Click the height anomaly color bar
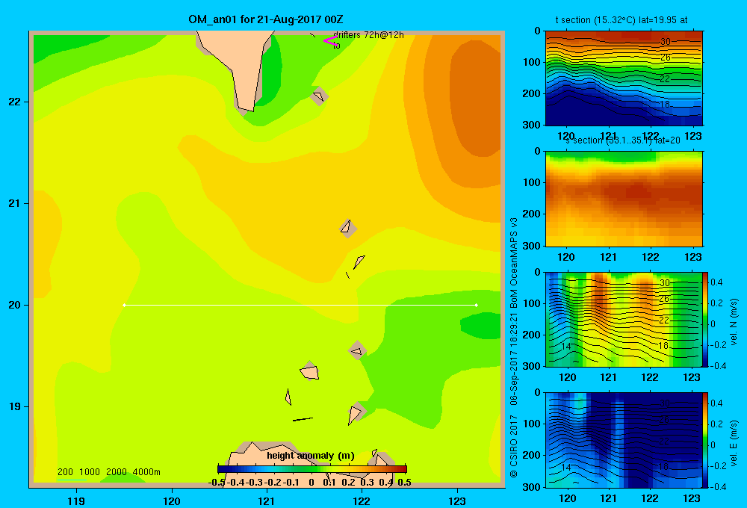The width and height of the screenshot is (747, 508). (x=312, y=469)
